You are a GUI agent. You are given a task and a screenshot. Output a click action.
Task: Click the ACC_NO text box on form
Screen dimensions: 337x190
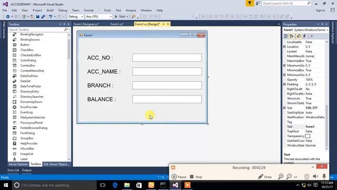tap(167, 58)
